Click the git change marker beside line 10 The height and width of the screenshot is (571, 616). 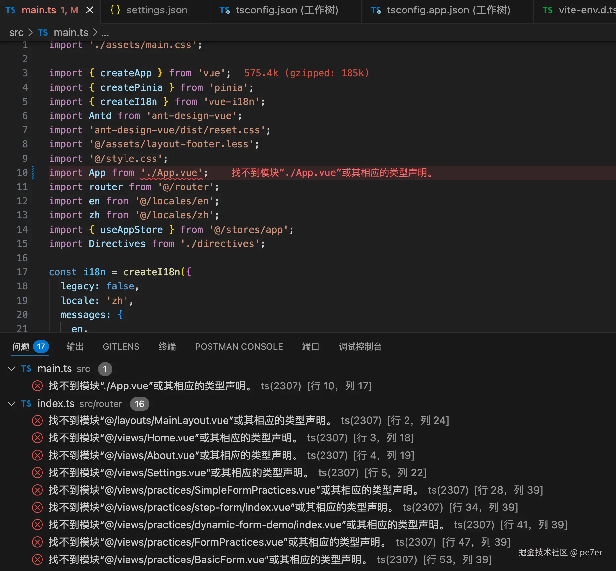point(33,173)
